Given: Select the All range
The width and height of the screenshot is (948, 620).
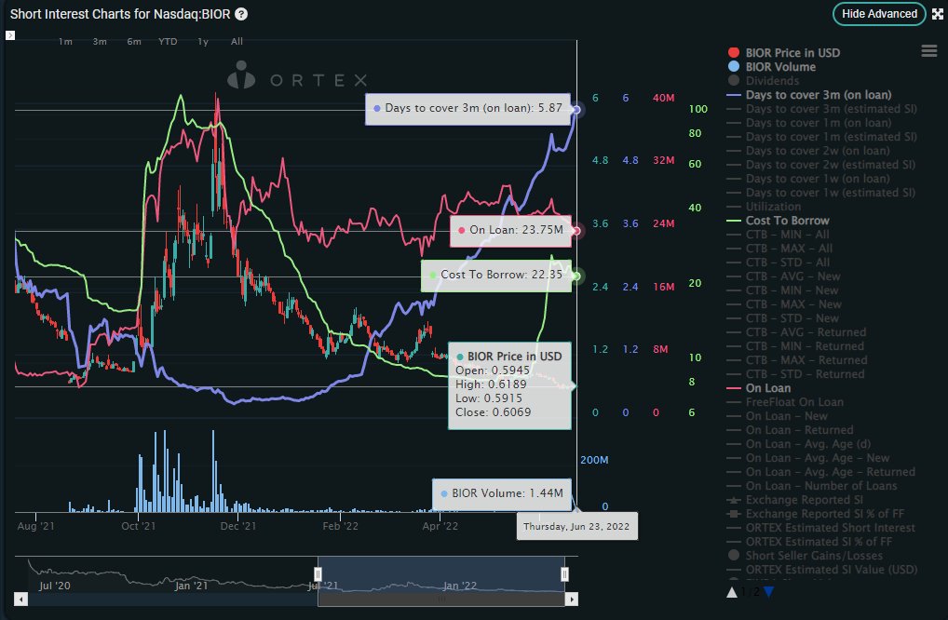Looking at the screenshot, I should tap(237, 42).
